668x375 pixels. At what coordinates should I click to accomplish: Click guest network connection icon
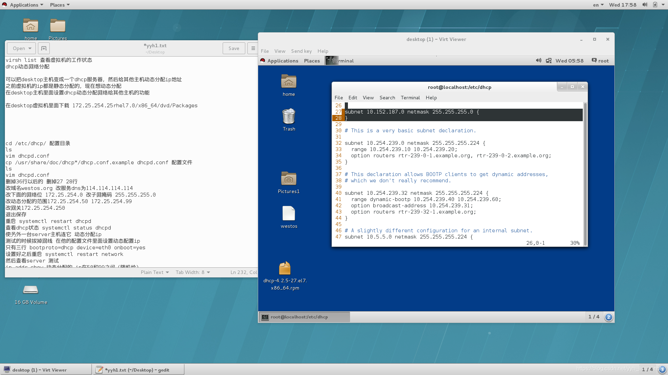pyautogui.click(x=549, y=60)
